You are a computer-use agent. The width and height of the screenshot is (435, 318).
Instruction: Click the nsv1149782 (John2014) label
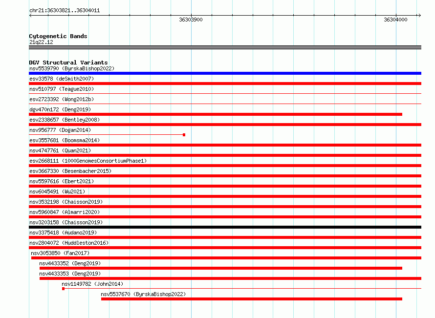pyautogui.click(x=92, y=284)
